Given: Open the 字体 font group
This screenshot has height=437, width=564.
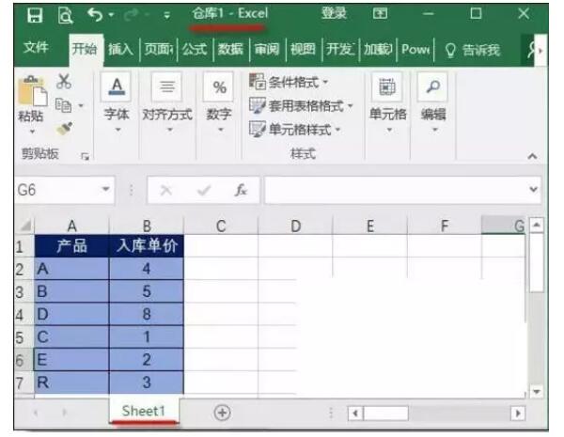Looking at the screenshot, I should [117, 101].
